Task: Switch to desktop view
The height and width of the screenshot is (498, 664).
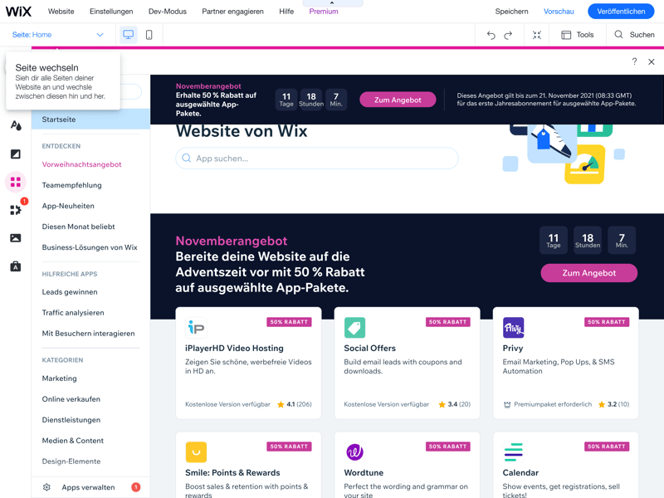Action: (x=129, y=35)
